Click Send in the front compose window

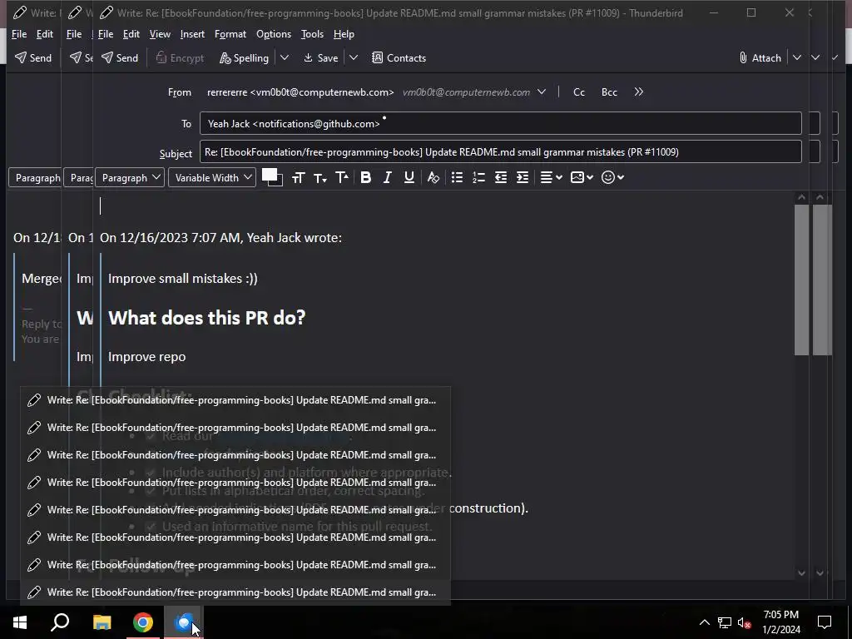pyautogui.click(x=120, y=57)
